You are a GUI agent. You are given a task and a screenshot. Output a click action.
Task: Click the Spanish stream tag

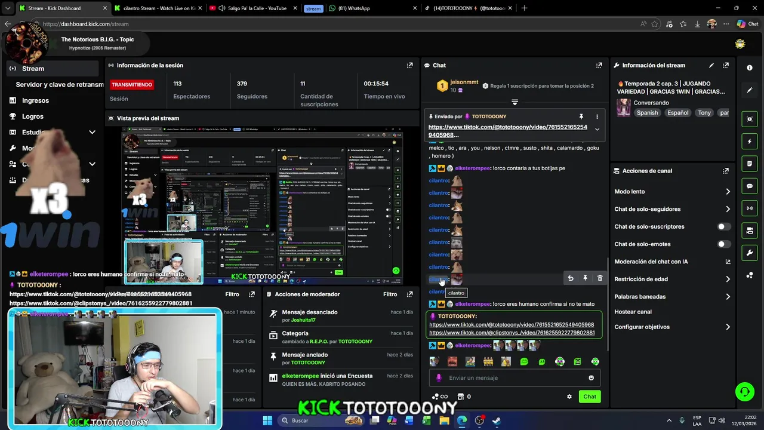647,113
